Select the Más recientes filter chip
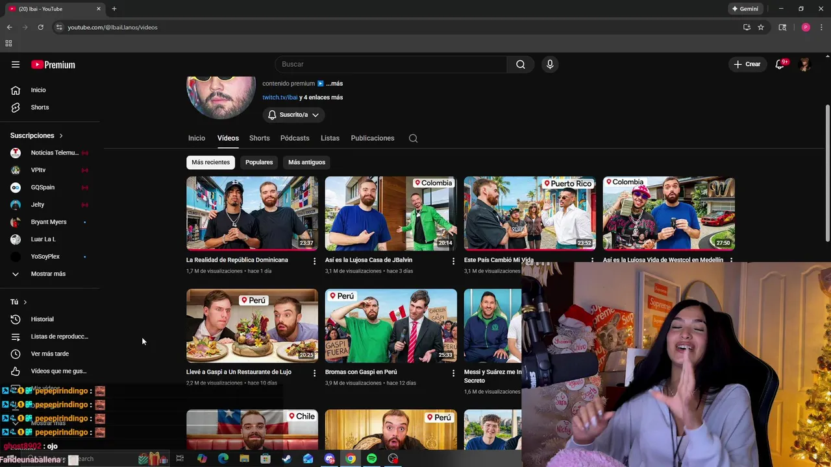The height and width of the screenshot is (467, 831). 210,162
